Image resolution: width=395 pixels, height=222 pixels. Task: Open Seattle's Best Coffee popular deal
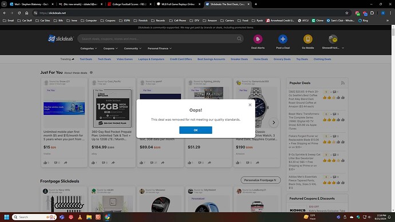click(x=303, y=99)
